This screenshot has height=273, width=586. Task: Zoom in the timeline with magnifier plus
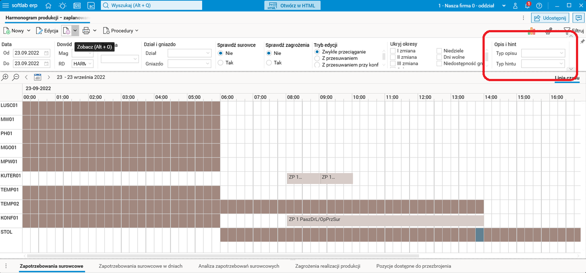click(x=5, y=77)
